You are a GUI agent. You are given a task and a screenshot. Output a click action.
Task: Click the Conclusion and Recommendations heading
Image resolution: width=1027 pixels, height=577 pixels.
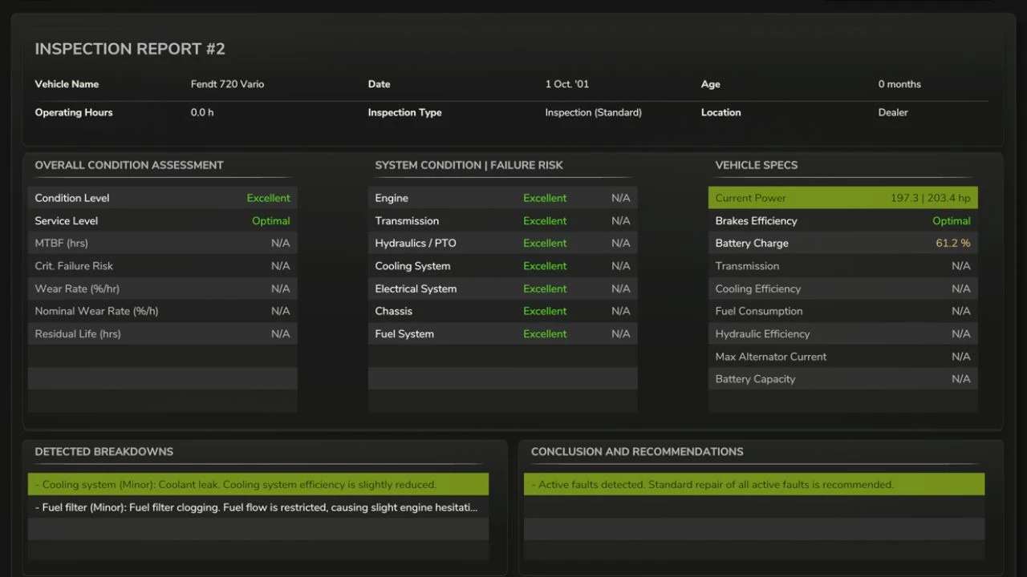pos(637,451)
